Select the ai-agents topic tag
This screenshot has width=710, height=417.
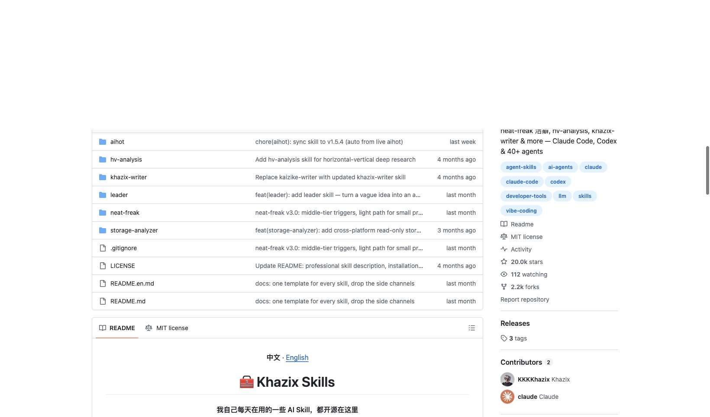(x=560, y=167)
